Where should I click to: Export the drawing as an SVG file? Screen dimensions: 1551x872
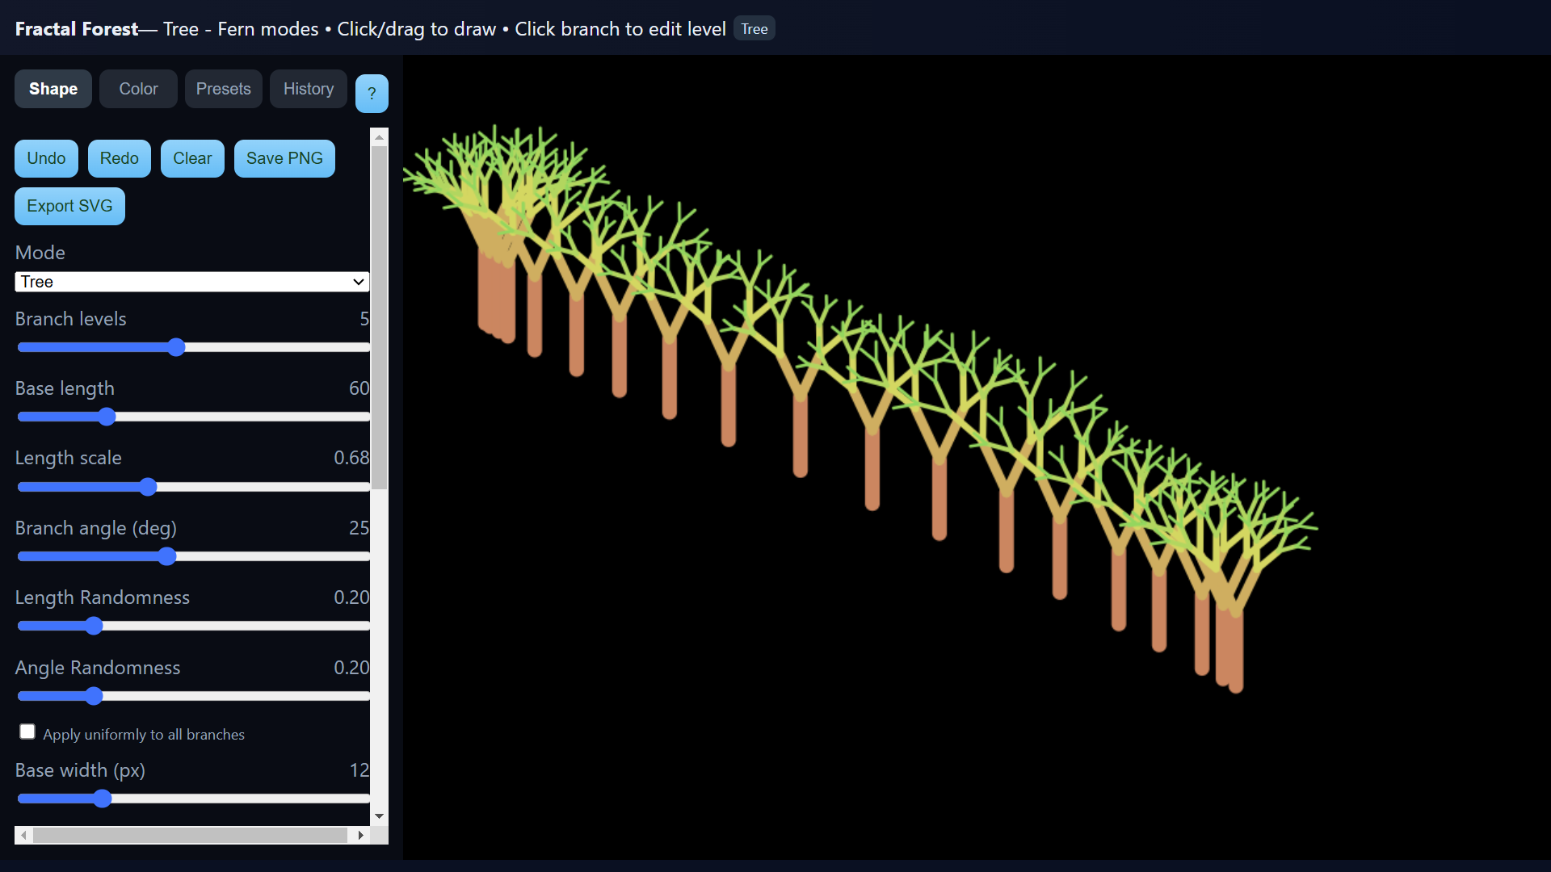(69, 206)
